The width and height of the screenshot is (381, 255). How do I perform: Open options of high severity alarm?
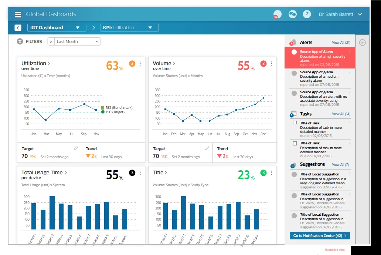350,51
